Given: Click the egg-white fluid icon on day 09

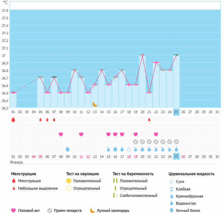Looking at the screenshot, I should (68, 149).
